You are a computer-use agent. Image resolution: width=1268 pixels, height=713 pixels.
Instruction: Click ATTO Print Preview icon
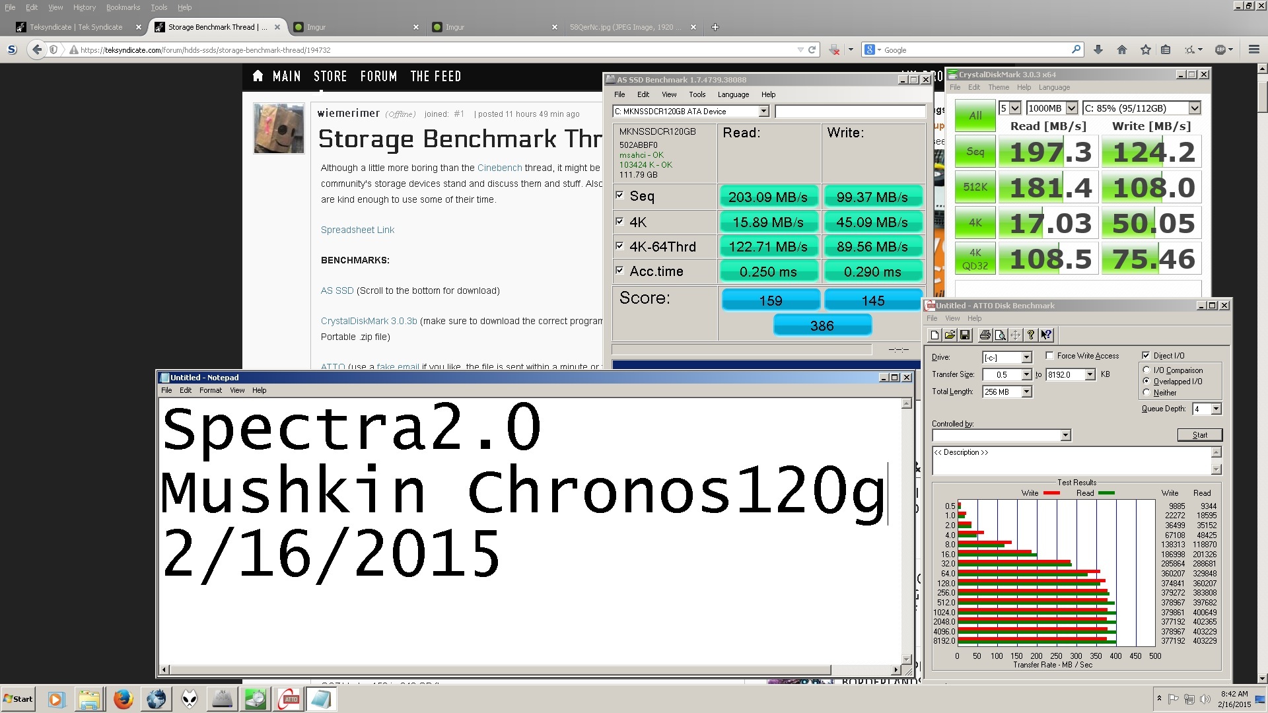click(1000, 335)
